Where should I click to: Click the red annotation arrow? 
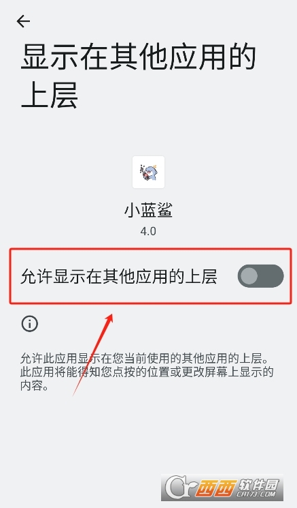93,355
